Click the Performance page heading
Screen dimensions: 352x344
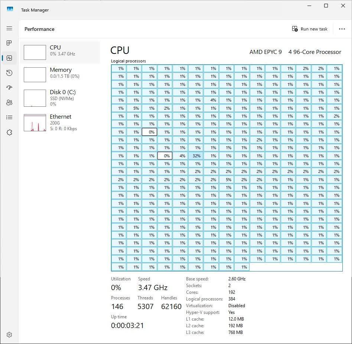tap(39, 29)
